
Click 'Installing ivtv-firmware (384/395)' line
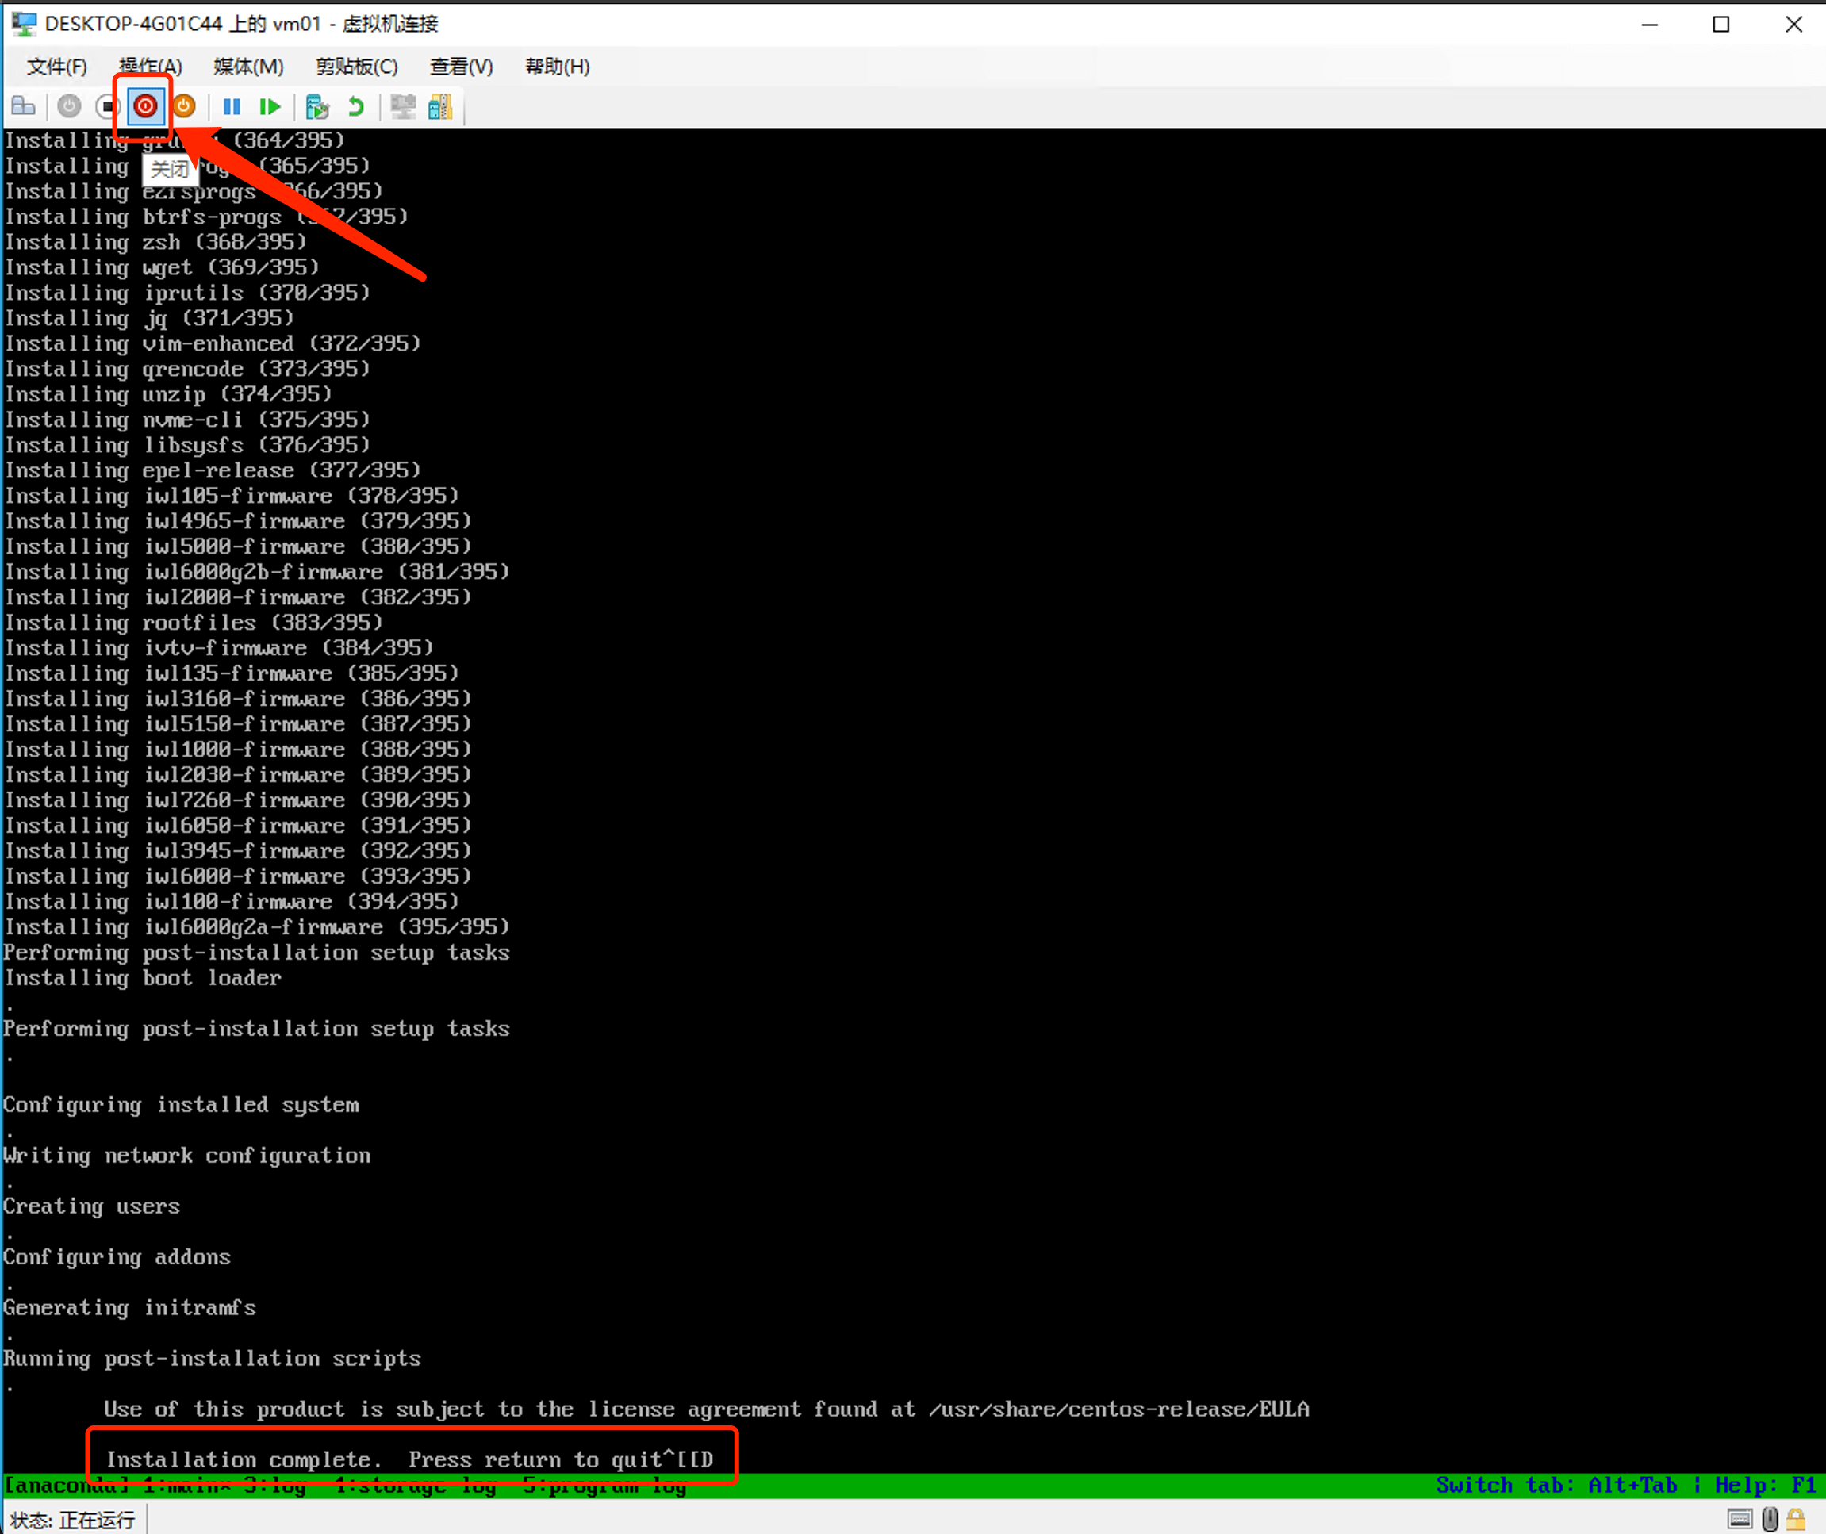(218, 647)
